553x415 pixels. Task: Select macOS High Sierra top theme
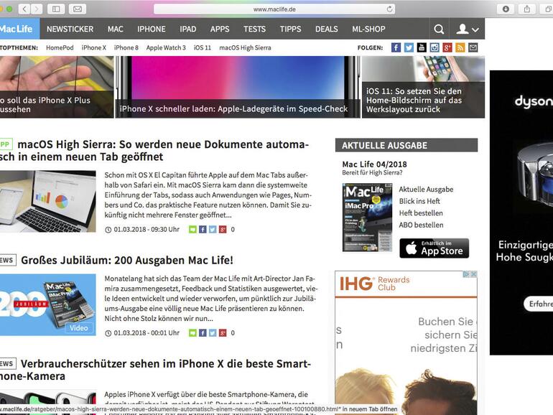(x=245, y=47)
